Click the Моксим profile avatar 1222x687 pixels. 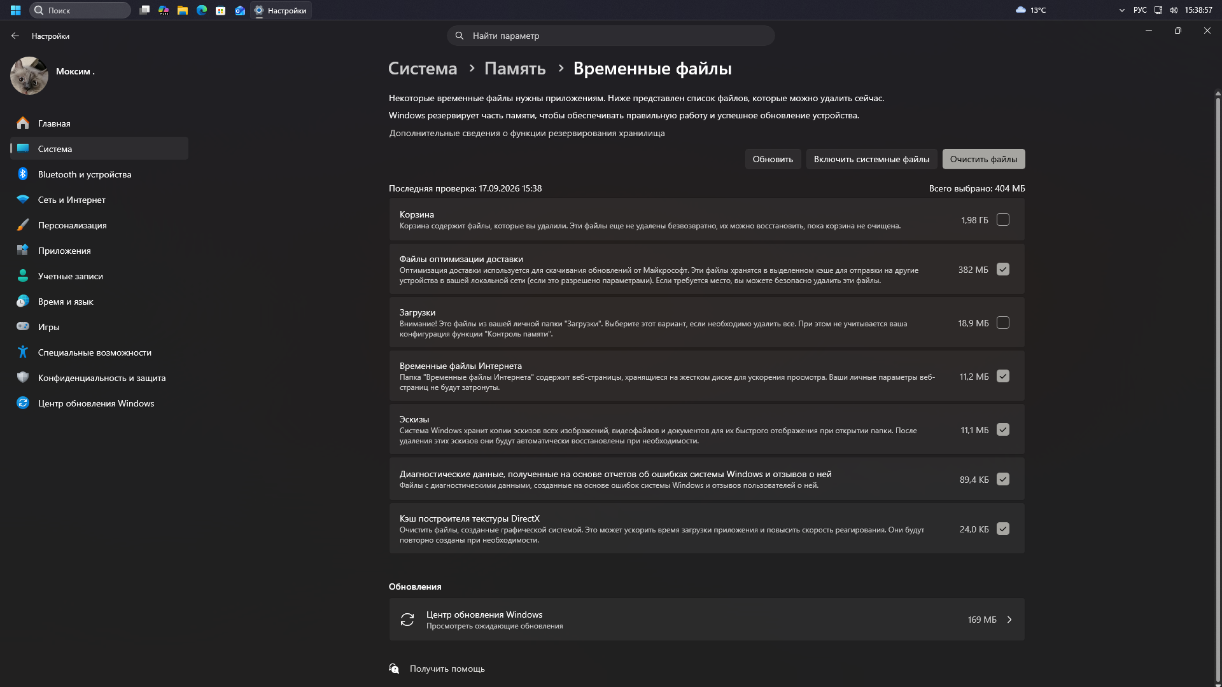click(x=29, y=76)
